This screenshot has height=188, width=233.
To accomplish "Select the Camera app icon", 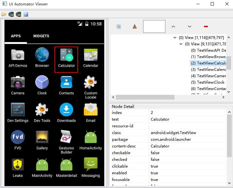I will coord(18,82).
